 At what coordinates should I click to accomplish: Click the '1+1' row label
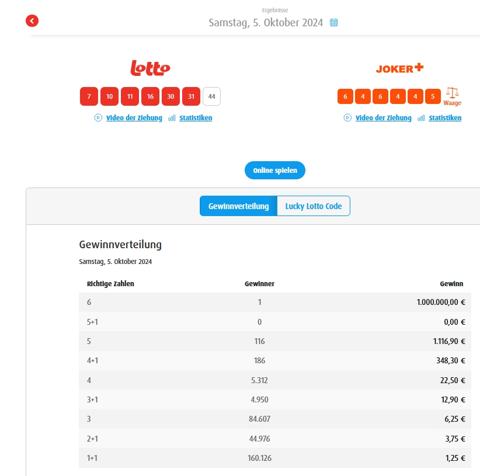tap(92, 458)
